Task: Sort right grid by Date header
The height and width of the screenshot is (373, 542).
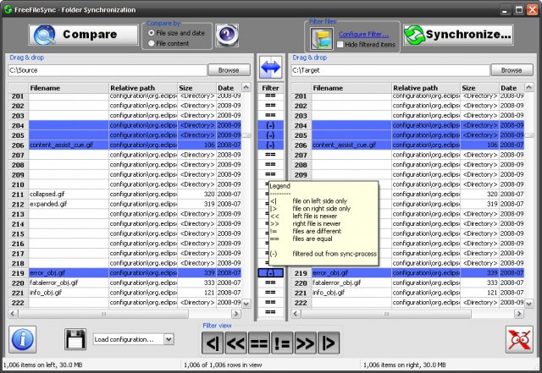Action: tap(512, 88)
